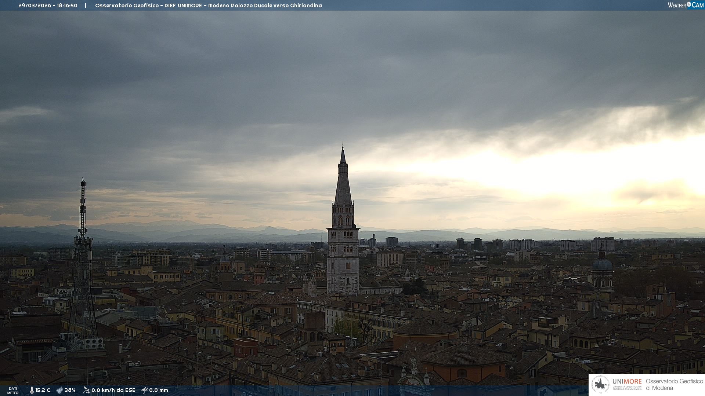Click the thermometer temperature icon
The image size is (705, 396).
coord(32,390)
